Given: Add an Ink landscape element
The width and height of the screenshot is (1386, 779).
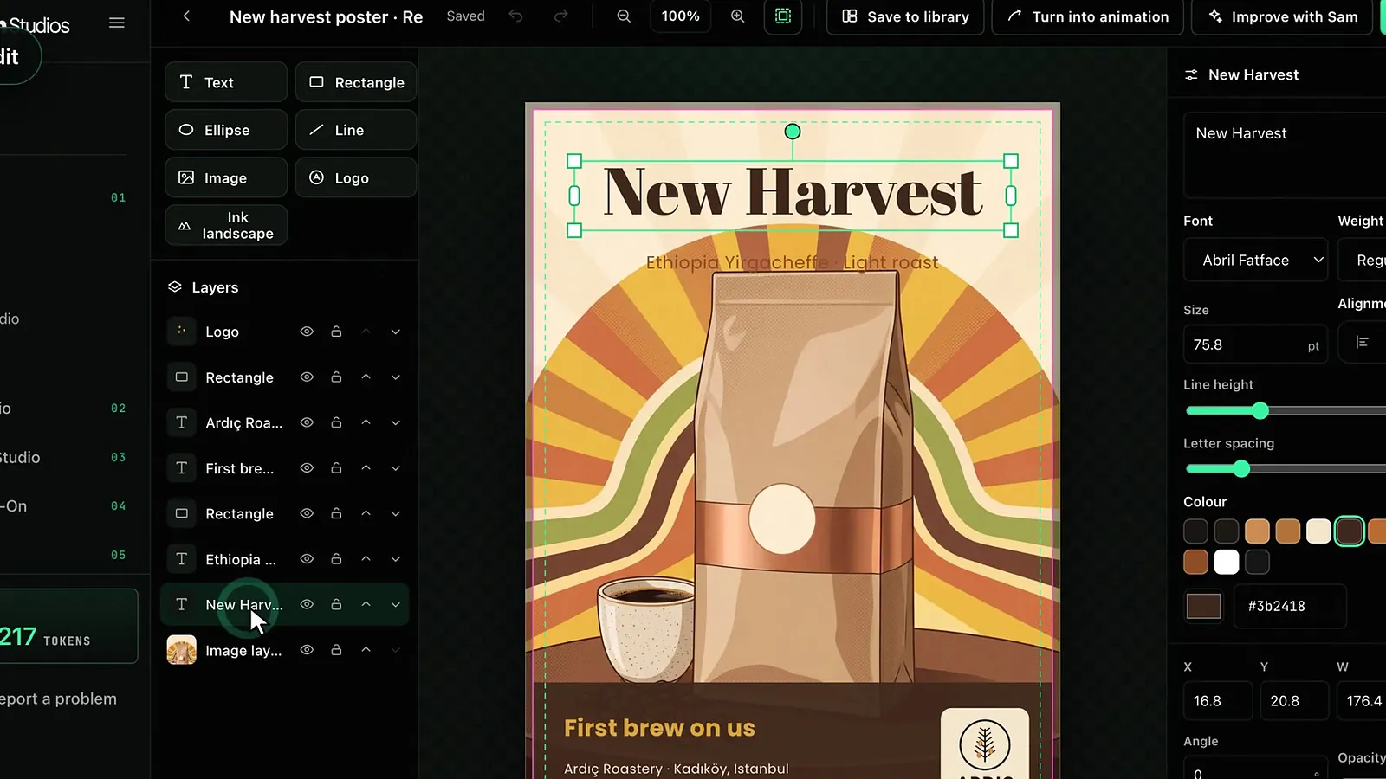Looking at the screenshot, I should pyautogui.click(x=226, y=225).
